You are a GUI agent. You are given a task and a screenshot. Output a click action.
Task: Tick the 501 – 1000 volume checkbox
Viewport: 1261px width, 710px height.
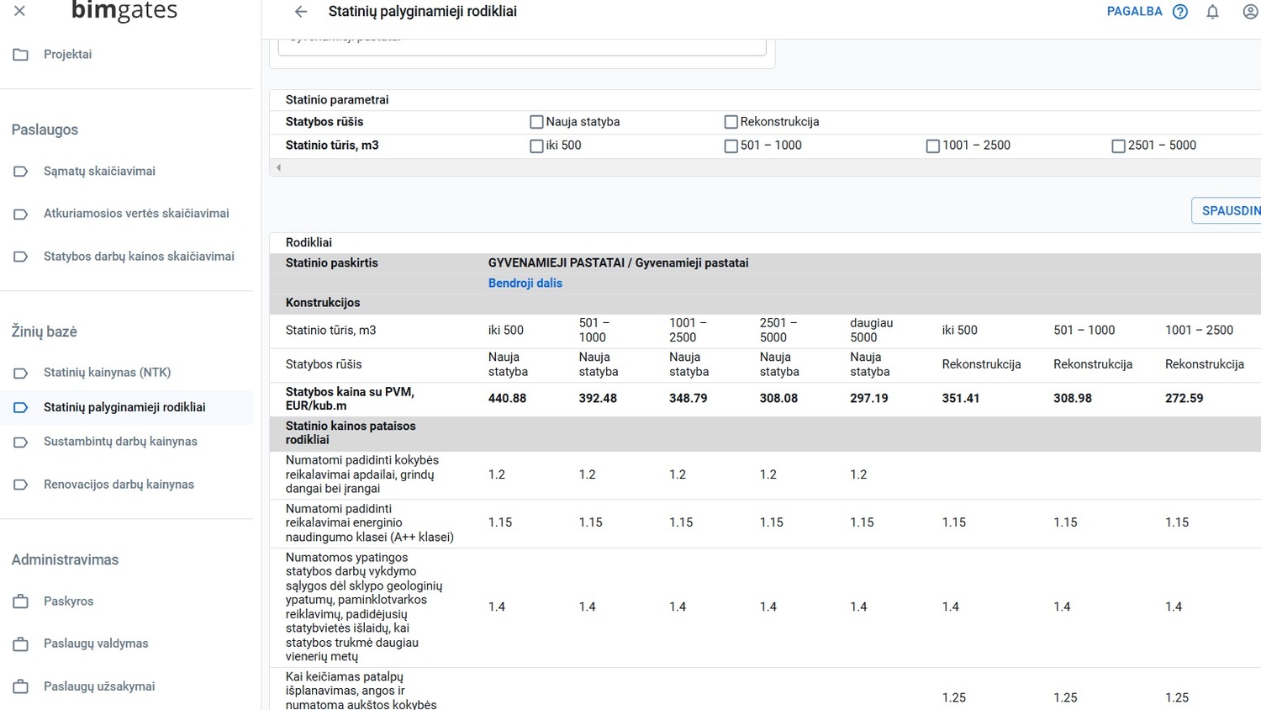click(731, 146)
